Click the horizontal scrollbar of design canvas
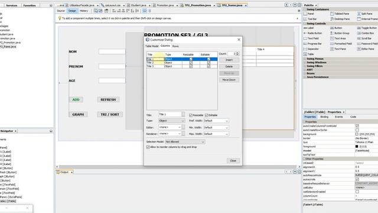The width and height of the screenshot is (378, 213). tap(178, 167)
